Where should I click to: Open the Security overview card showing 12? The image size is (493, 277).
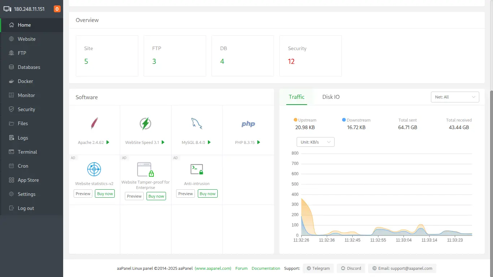(x=310, y=56)
